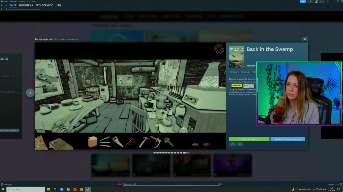This screenshot has width=343, height=192.
Task: Click the game screenshot preview
Action: pyautogui.click(x=131, y=96)
